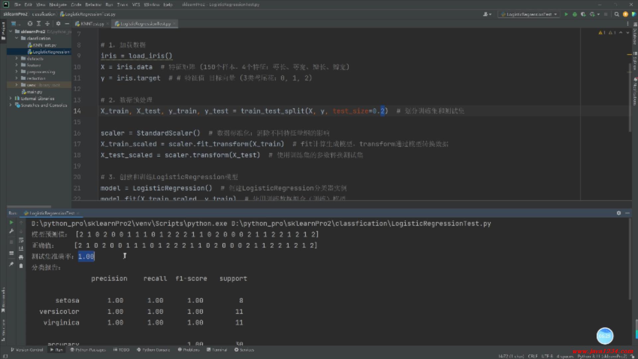This screenshot has height=359, width=638.
Task: Run LogisticRegressionTest with green play button
Action: click(566, 14)
